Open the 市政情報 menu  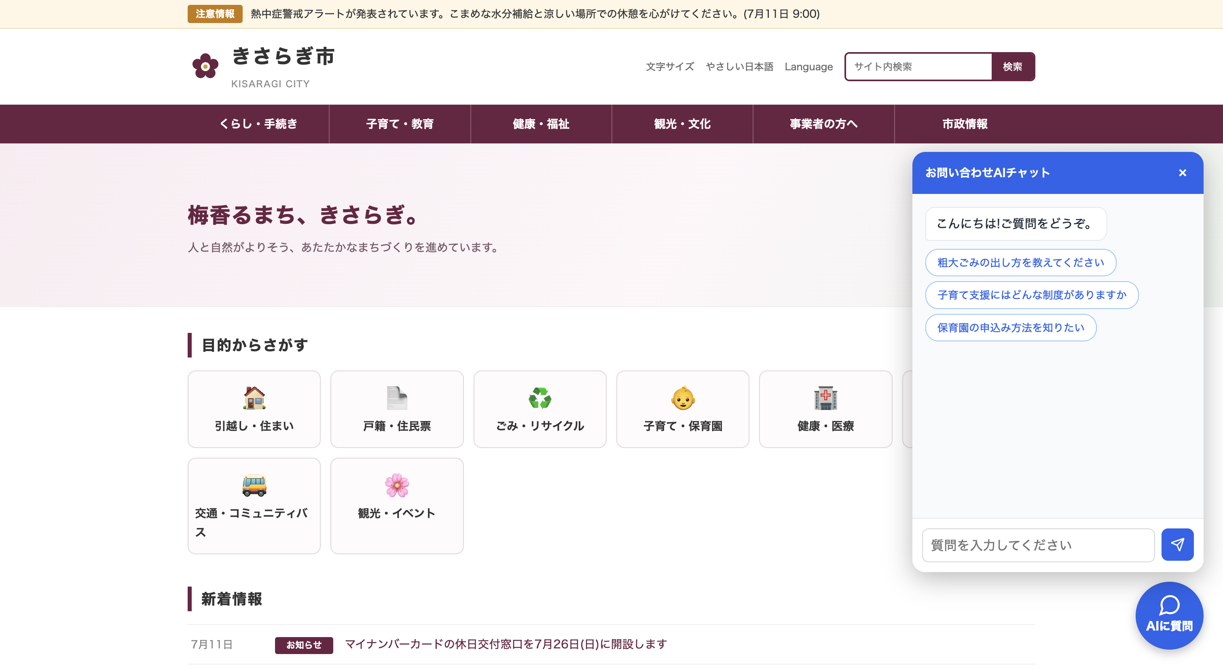(x=965, y=124)
